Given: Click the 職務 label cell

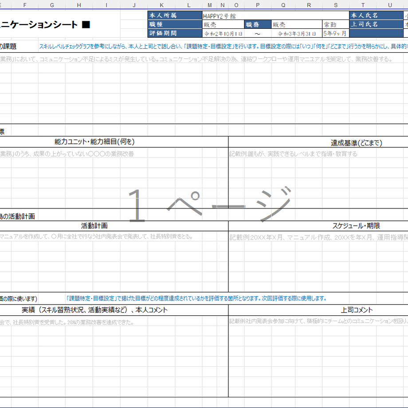Looking at the screenshot, I should [258, 24].
